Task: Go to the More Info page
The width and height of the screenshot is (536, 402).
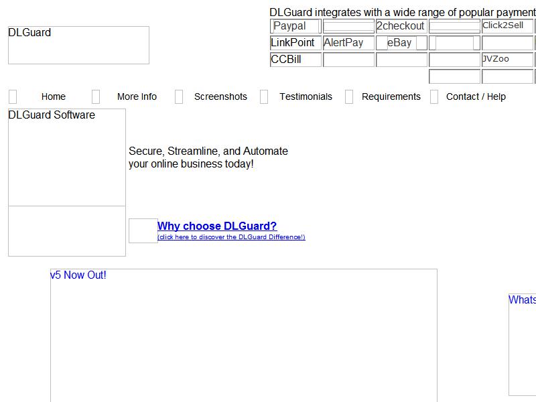Action: coord(137,96)
